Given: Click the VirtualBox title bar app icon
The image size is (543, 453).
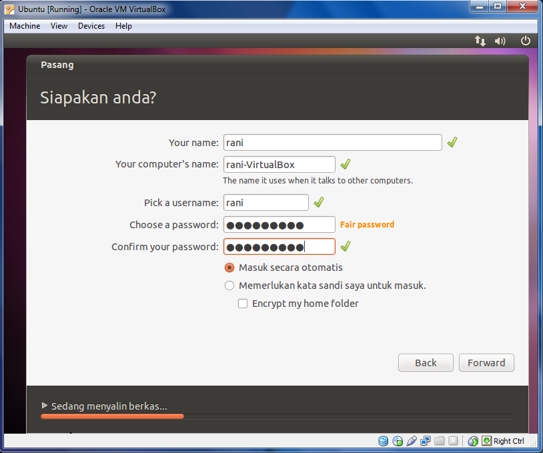Looking at the screenshot, I should click(x=10, y=9).
